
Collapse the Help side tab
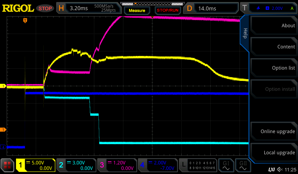pyautogui.click(x=245, y=33)
